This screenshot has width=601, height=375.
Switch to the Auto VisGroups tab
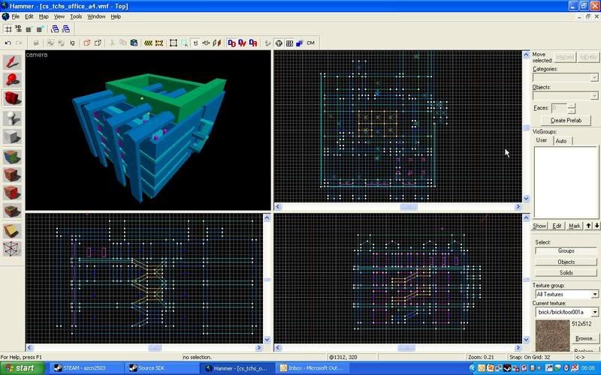click(x=561, y=141)
